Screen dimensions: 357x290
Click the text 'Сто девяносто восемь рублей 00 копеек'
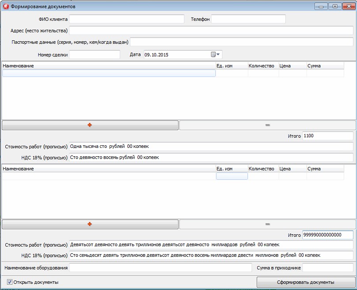coord(114,158)
